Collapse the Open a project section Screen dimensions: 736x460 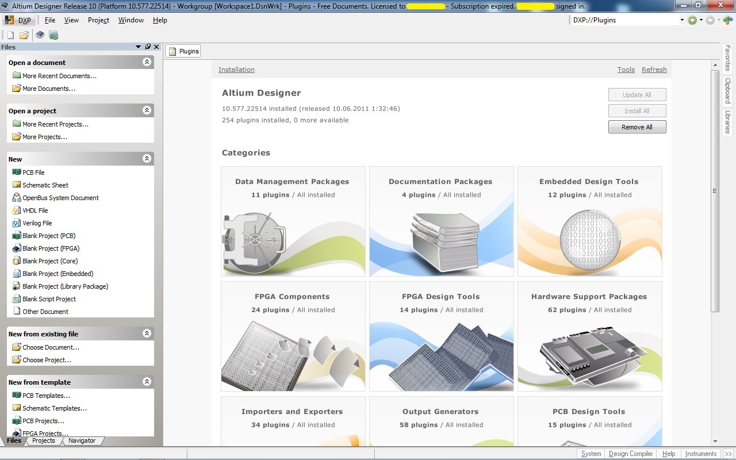pos(147,110)
